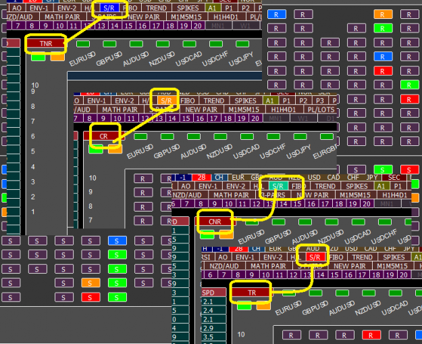Toggle green indicator above AUDUSD, TNR panel
Screen dimensions: 422x344
tap(136, 44)
